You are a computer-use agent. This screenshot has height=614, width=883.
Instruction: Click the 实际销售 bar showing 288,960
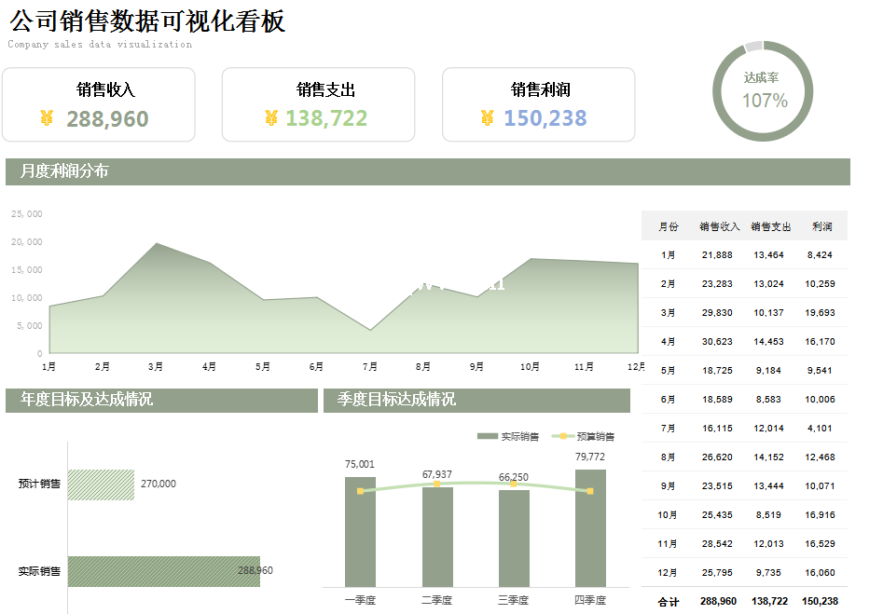coord(163,571)
